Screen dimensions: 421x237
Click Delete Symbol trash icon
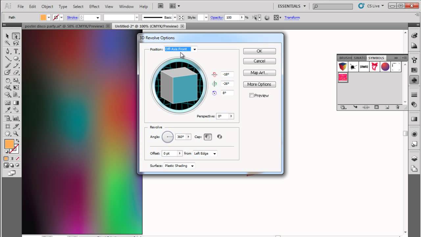click(397, 107)
